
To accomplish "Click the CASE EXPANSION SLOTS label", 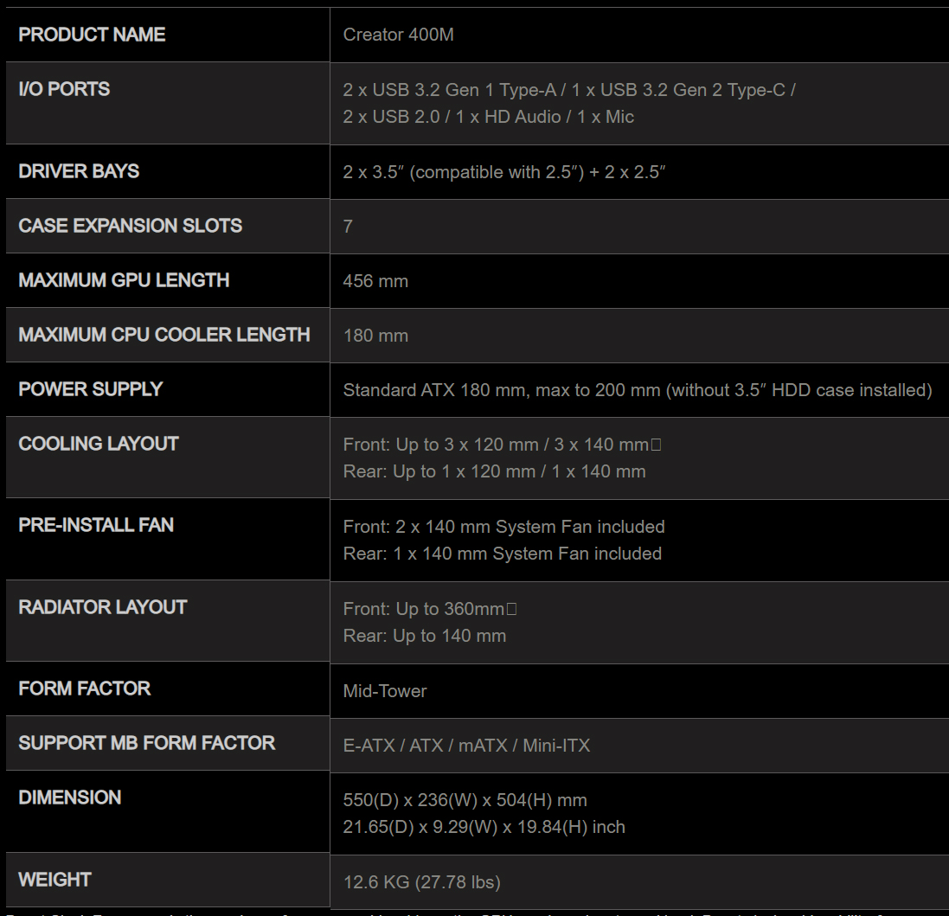I will [130, 226].
